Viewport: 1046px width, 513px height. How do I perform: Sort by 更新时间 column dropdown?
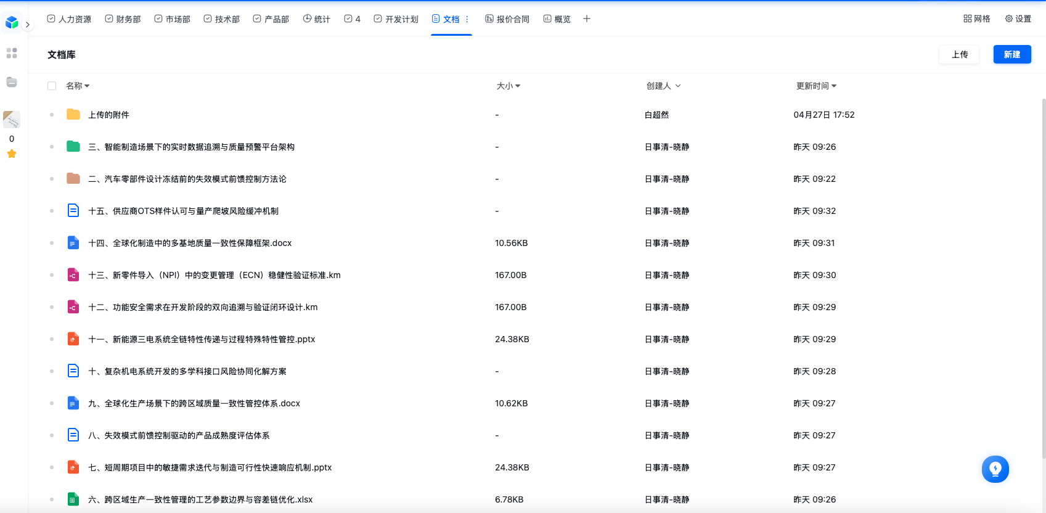[816, 86]
